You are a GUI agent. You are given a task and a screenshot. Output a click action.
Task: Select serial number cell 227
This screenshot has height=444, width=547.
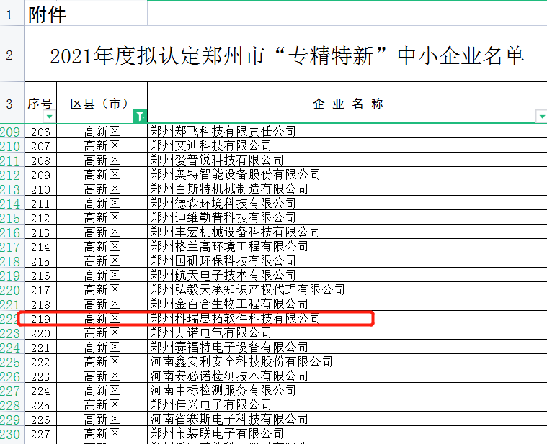coord(40,434)
